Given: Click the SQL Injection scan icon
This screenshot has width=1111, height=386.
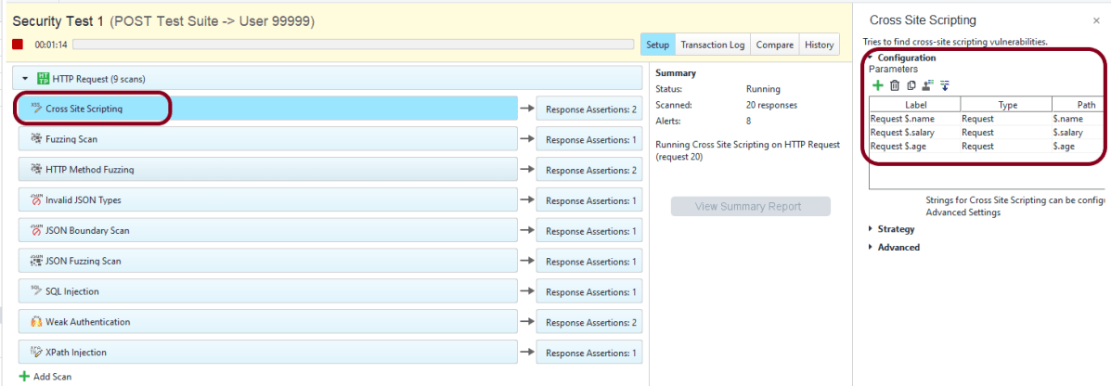Looking at the screenshot, I should click(x=36, y=291).
